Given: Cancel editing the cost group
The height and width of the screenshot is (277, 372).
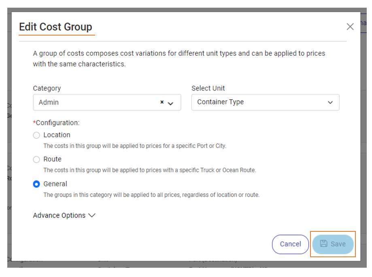Looking at the screenshot, I should coord(290,244).
